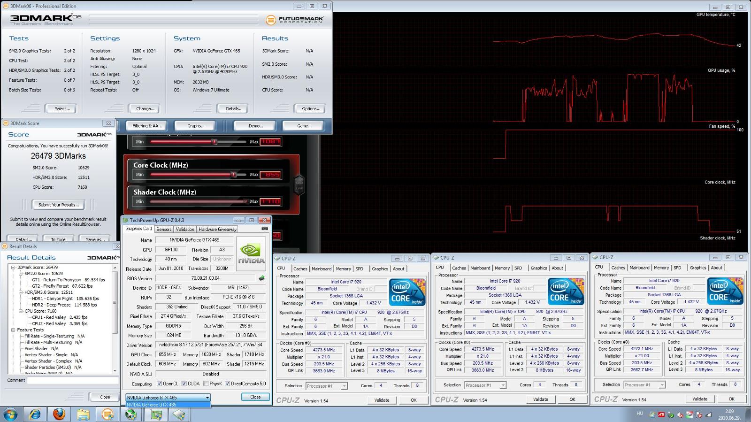
Task: Switch to GPU-Z Sensors tab
Action: 164,229
